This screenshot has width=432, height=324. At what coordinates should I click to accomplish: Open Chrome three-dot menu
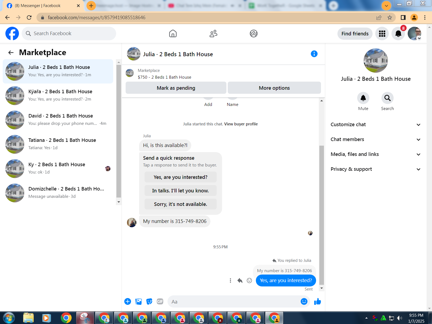(x=425, y=18)
